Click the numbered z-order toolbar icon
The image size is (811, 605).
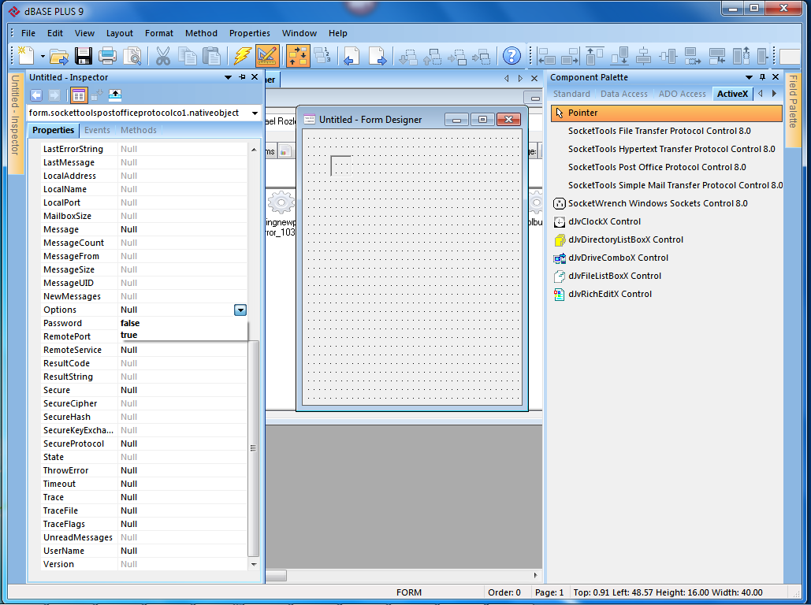323,56
